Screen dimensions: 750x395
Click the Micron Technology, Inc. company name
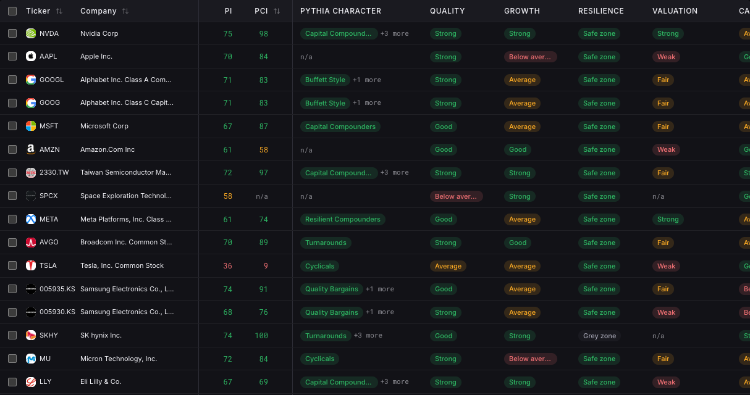[x=119, y=359]
